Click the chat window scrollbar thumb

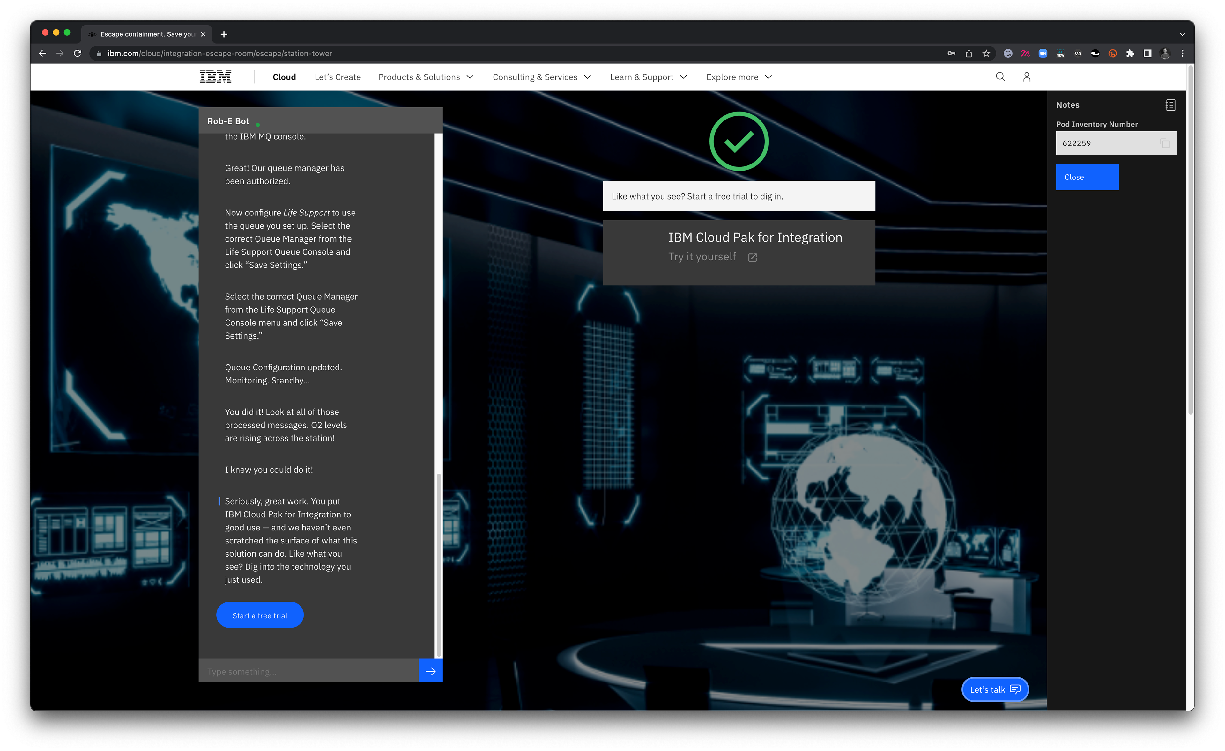438,565
